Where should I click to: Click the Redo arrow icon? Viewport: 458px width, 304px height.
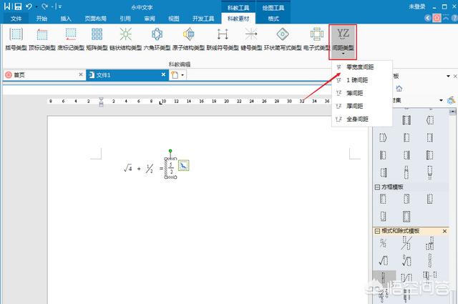pyautogui.click(x=44, y=6)
